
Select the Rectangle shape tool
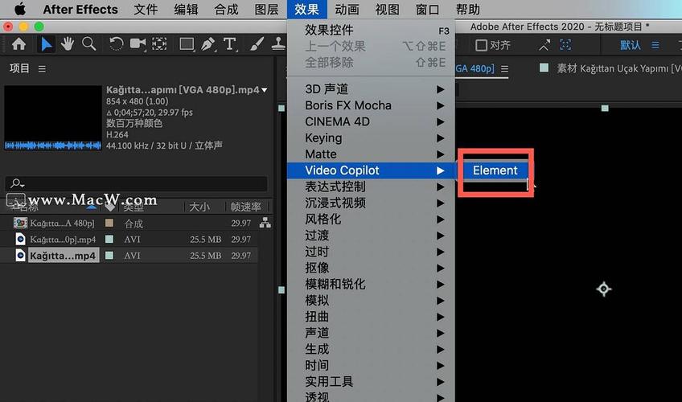(x=187, y=44)
